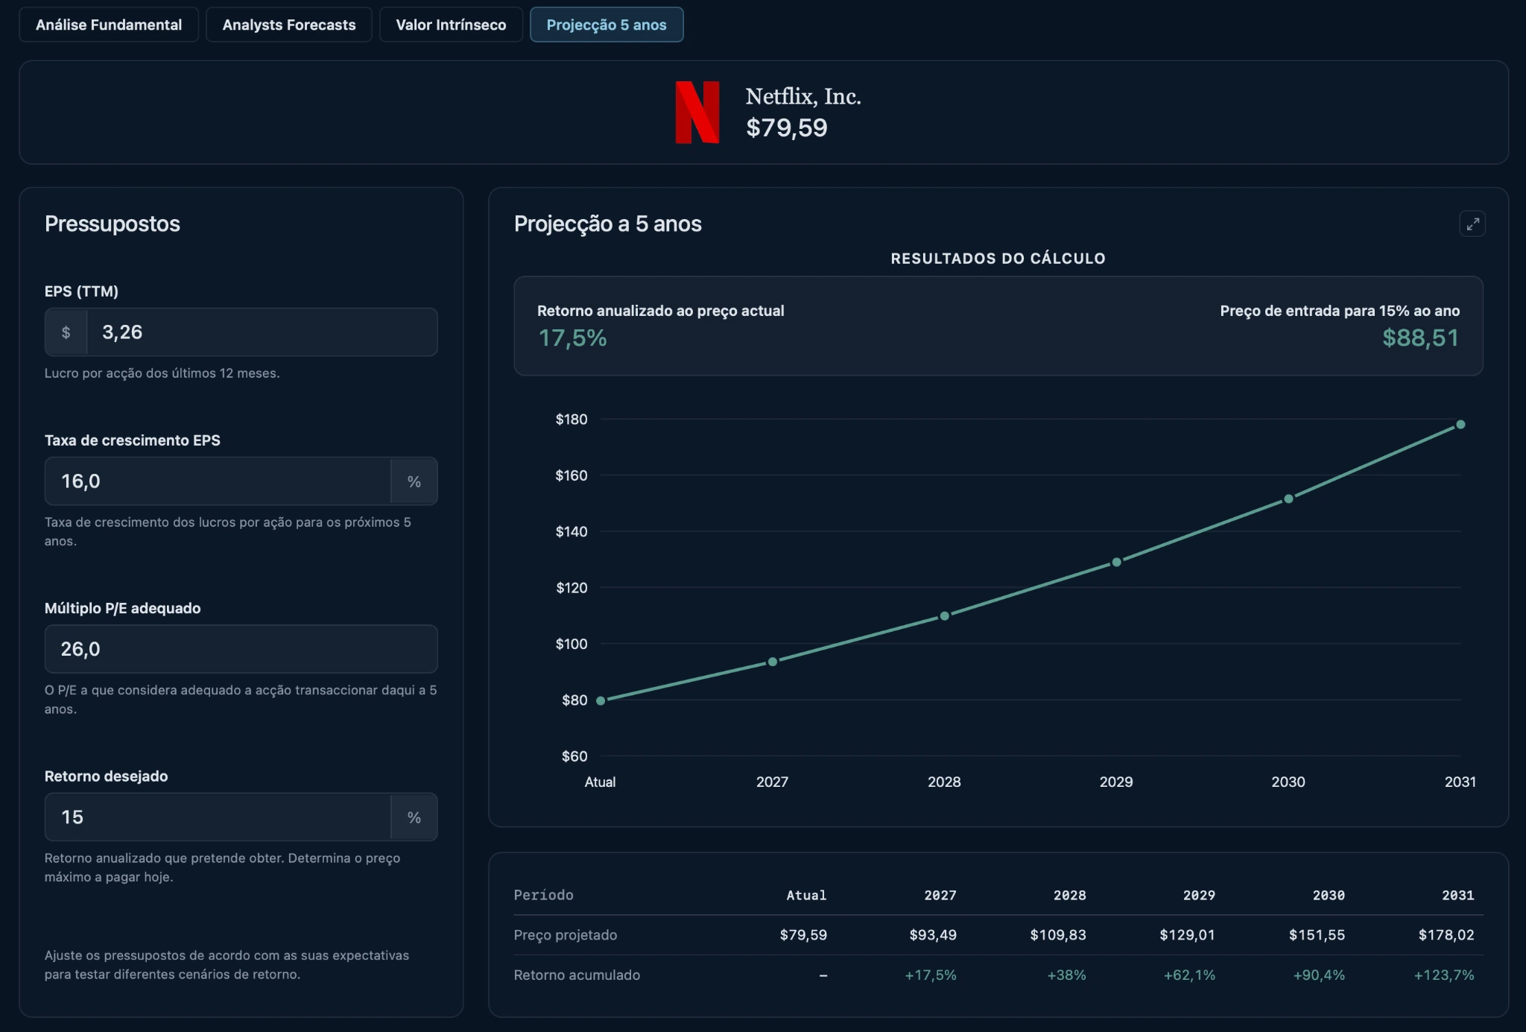Open the Análise Fundamental tab

tap(109, 25)
